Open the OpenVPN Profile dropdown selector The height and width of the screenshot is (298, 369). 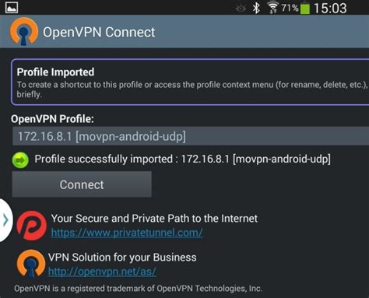[191, 136]
